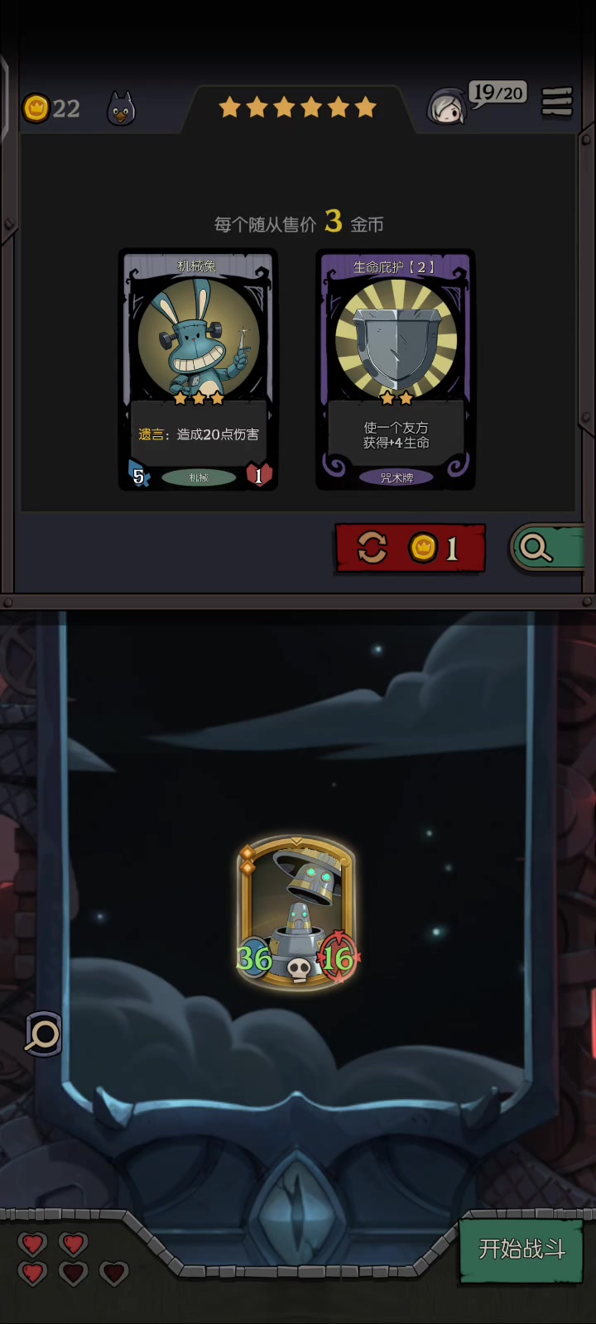
Task: Tap the 19/20 population badge
Action: (497, 93)
